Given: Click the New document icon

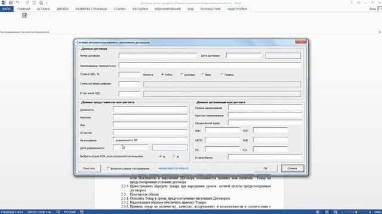Looking at the screenshot, I should (x=34, y=2).
